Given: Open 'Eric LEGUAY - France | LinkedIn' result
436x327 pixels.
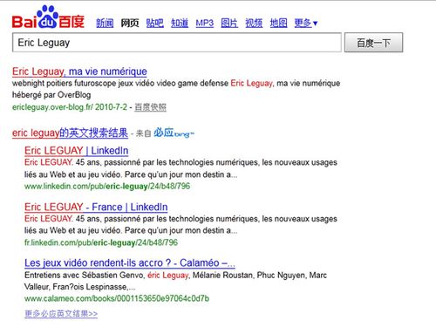Looking at the screenshot, I should (x=96, y=207).
